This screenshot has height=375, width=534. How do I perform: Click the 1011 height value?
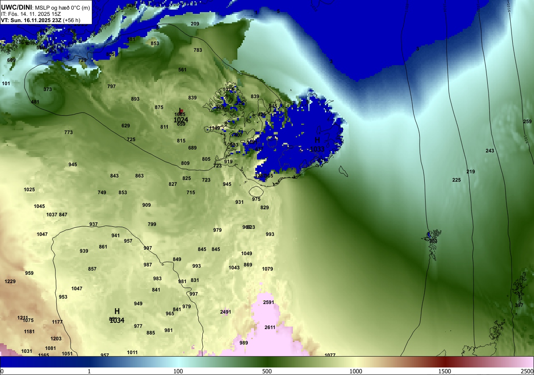coord(132,352)
